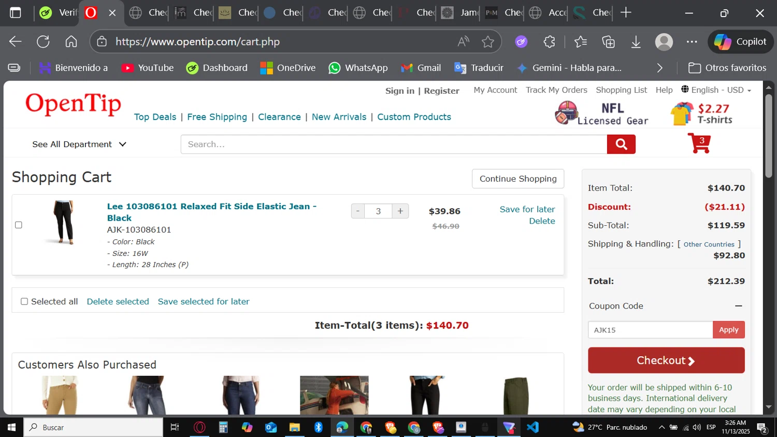Image resolution: width=777 pixels, height=437 pixels.
Task: Open the Outlook taskbar icon
Action: tap(271, 427)
